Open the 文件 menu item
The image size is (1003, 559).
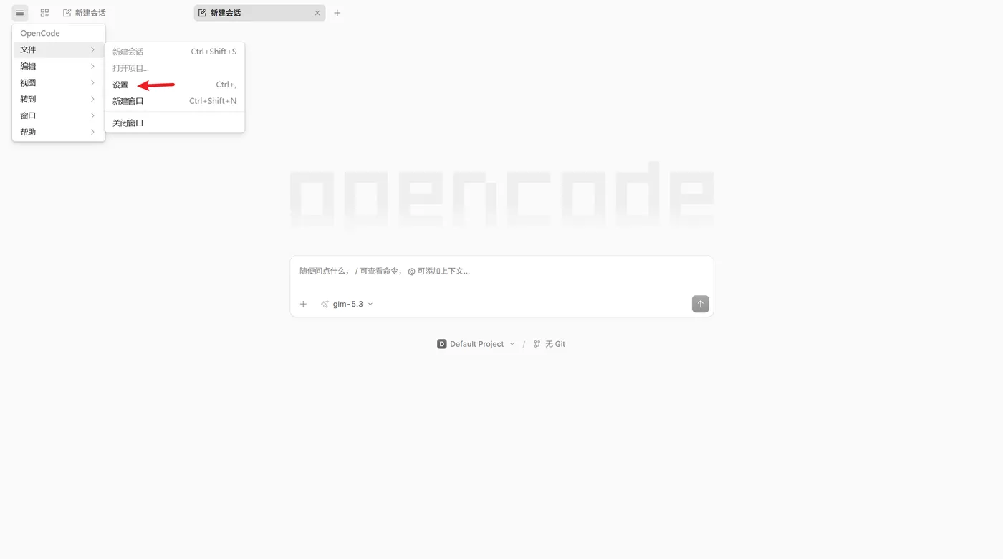click(59, 49)
